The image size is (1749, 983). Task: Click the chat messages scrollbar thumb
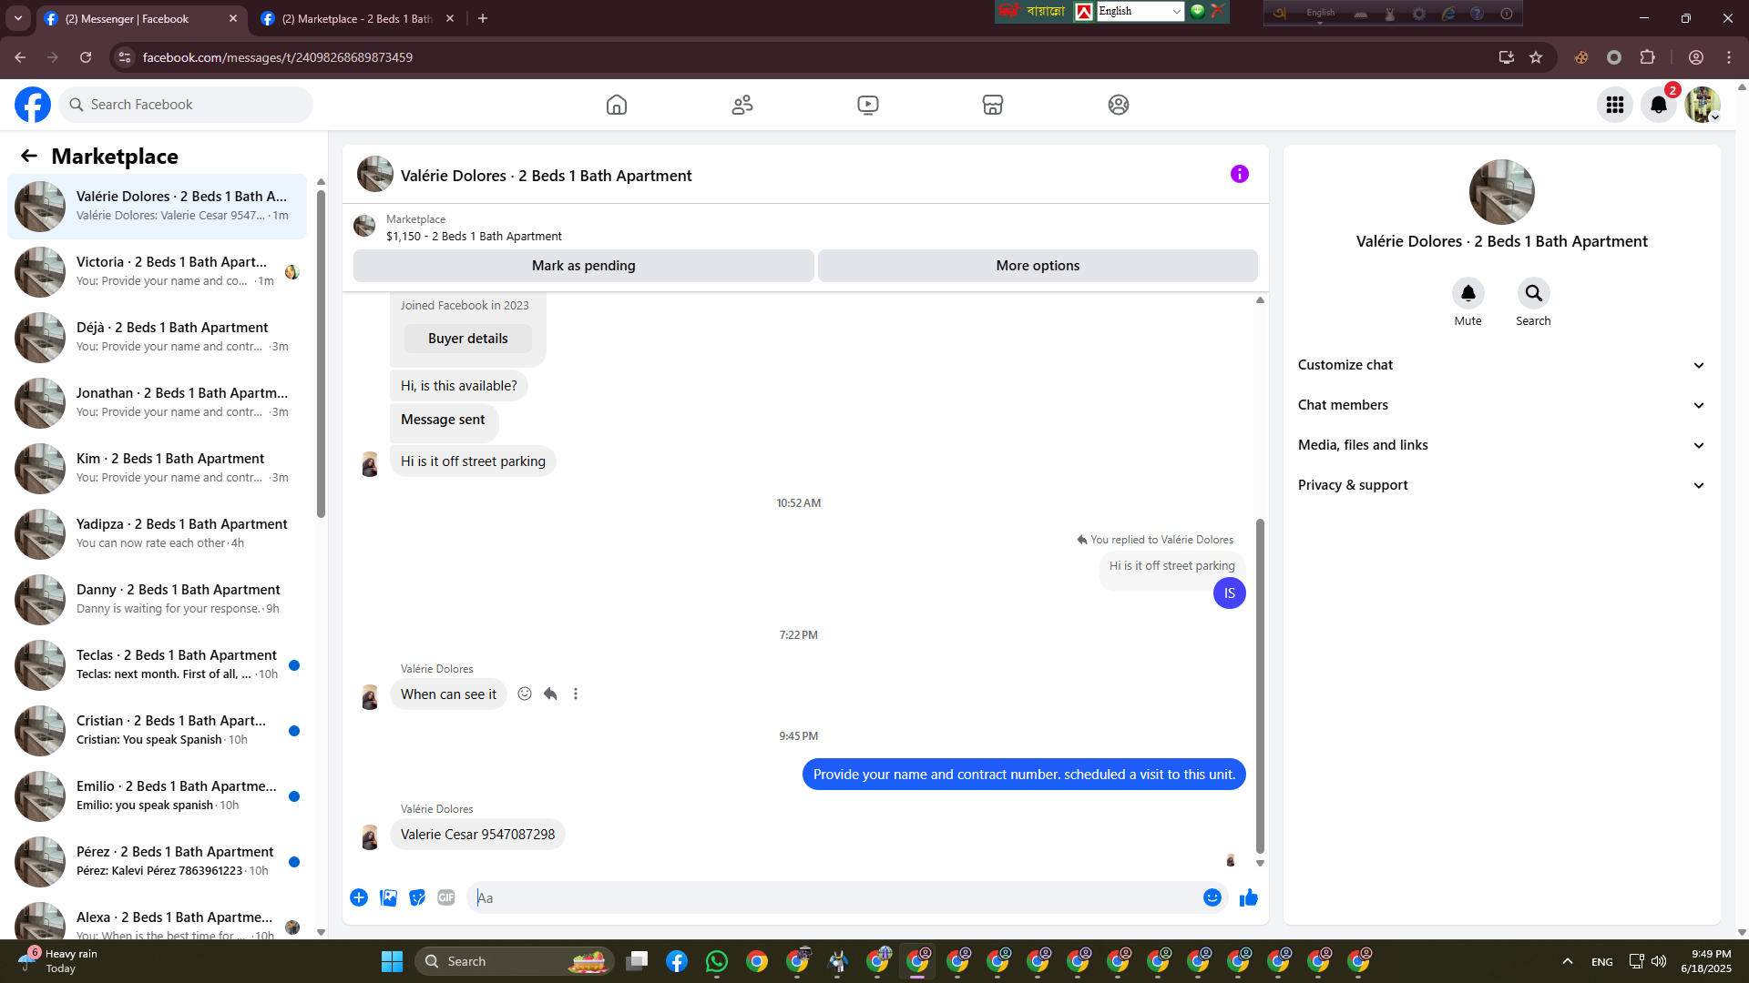coord(1260,685)
